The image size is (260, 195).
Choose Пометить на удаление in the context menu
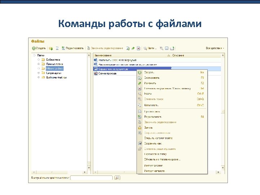click(172, 88)
